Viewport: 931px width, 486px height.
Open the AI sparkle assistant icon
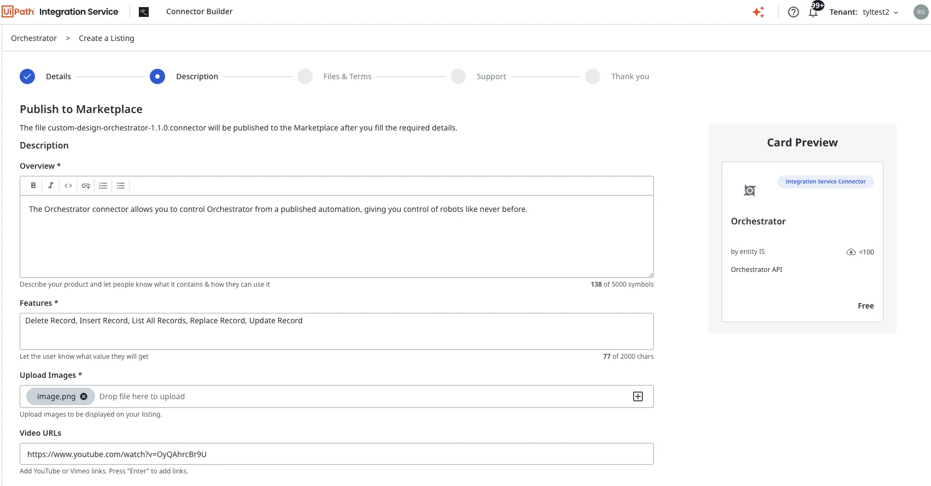click(x=758, y=12)
